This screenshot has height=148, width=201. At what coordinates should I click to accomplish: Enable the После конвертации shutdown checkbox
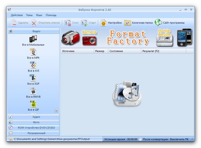tap(140, 139)
